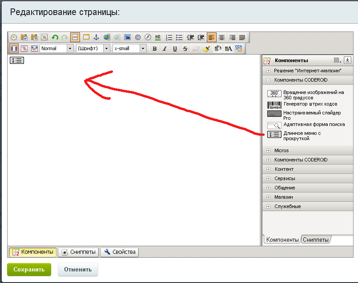Select the inserted menu component in editor
This screenshot has height=283, width=358.
[16, 60]
